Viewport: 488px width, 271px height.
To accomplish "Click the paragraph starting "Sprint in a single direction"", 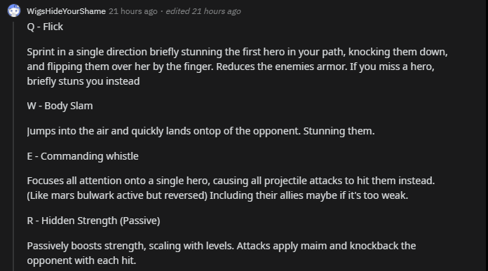I will (x=237, y=67).
